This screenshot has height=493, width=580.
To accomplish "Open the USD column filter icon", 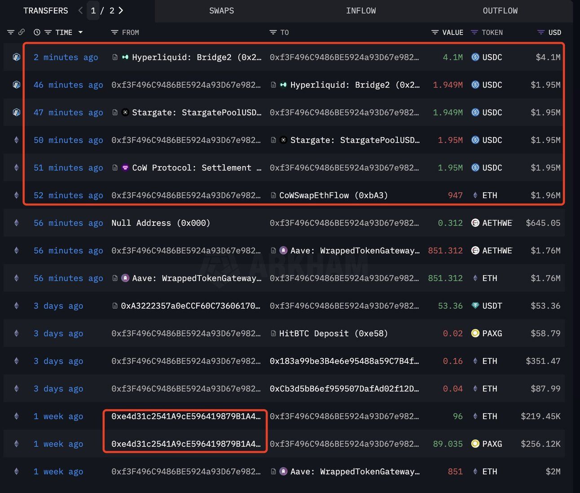I will (x=541, y=32).
